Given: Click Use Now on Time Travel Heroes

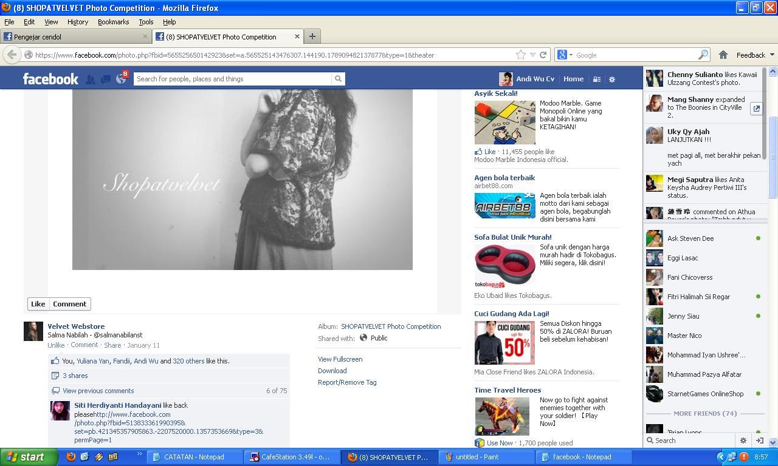Looking at the screenshot, I should pos(500,443).
